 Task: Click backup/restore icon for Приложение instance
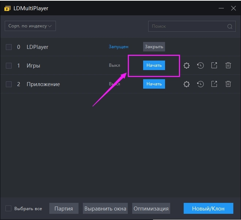(200, 84)
